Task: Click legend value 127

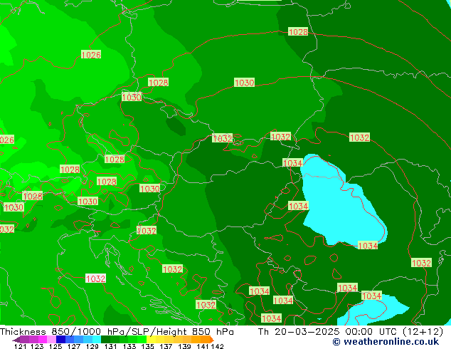Action: click(74, 346)
